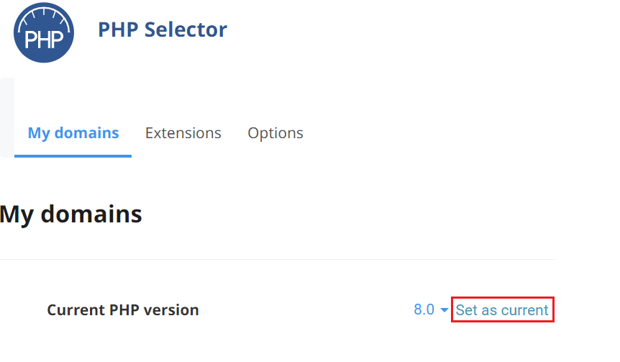Select the My domains section heading
Screen dimensions: 620x362
coord(71,214)
